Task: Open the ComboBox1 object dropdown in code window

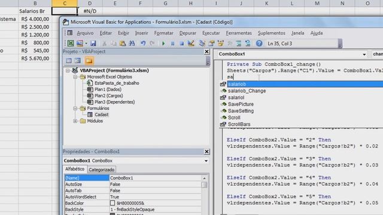Action: point(364,54)
